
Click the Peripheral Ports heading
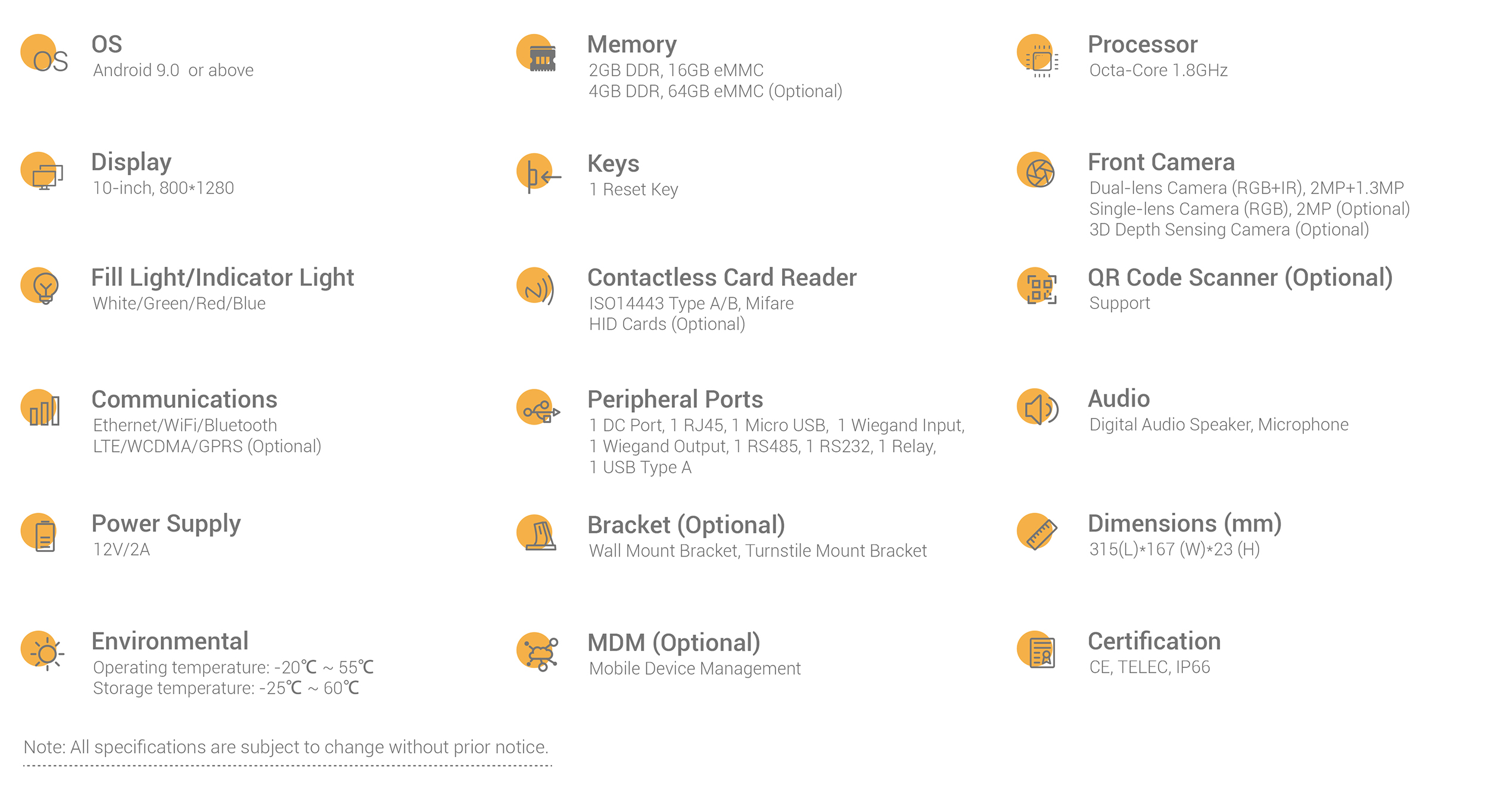click(675, 400)
